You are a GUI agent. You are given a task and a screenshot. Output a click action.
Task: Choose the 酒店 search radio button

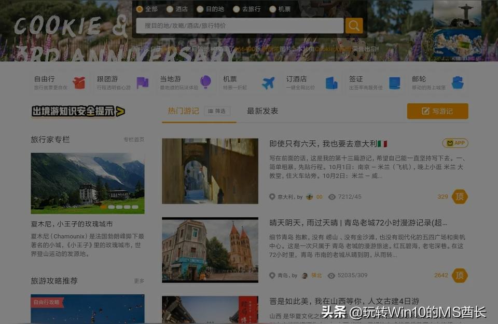click(170, 9)
